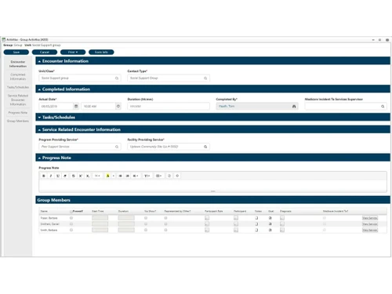
Task: Click search icon in Facility Providing Service field
Action: coord(205,147)
